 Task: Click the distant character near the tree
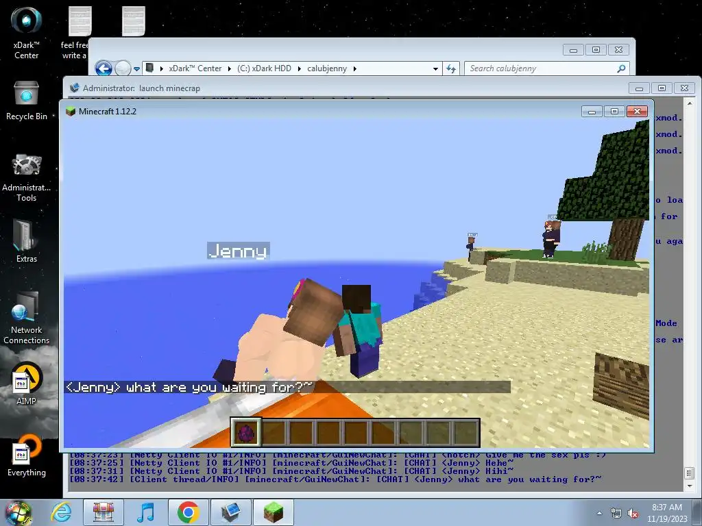pos(550,238)
